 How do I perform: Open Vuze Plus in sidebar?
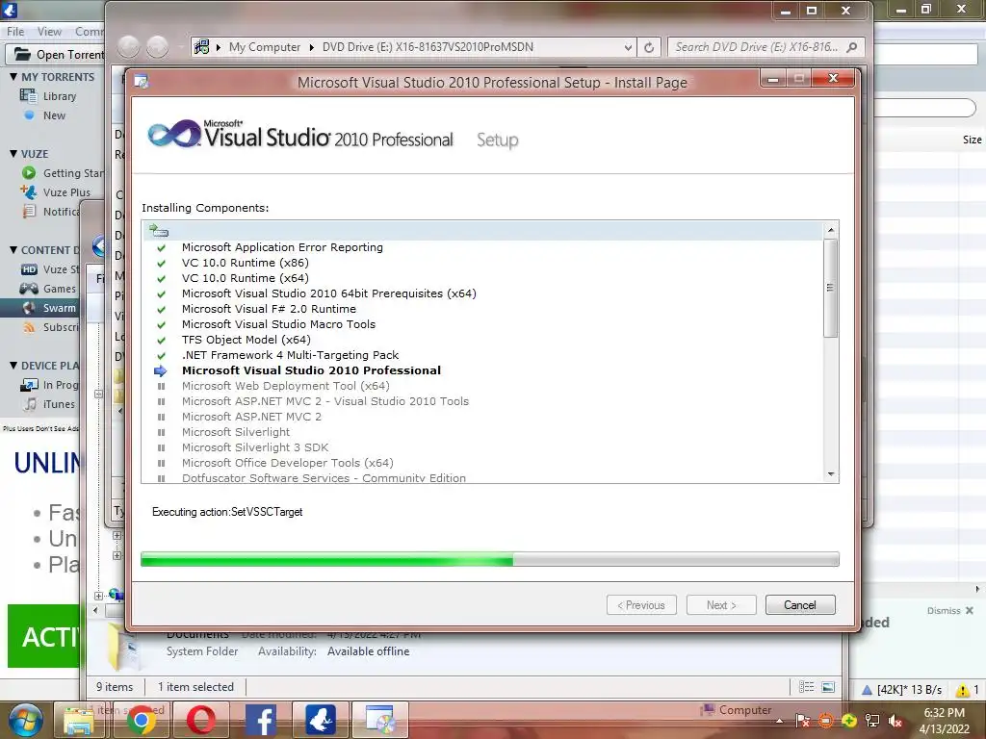tap(66, 192)
